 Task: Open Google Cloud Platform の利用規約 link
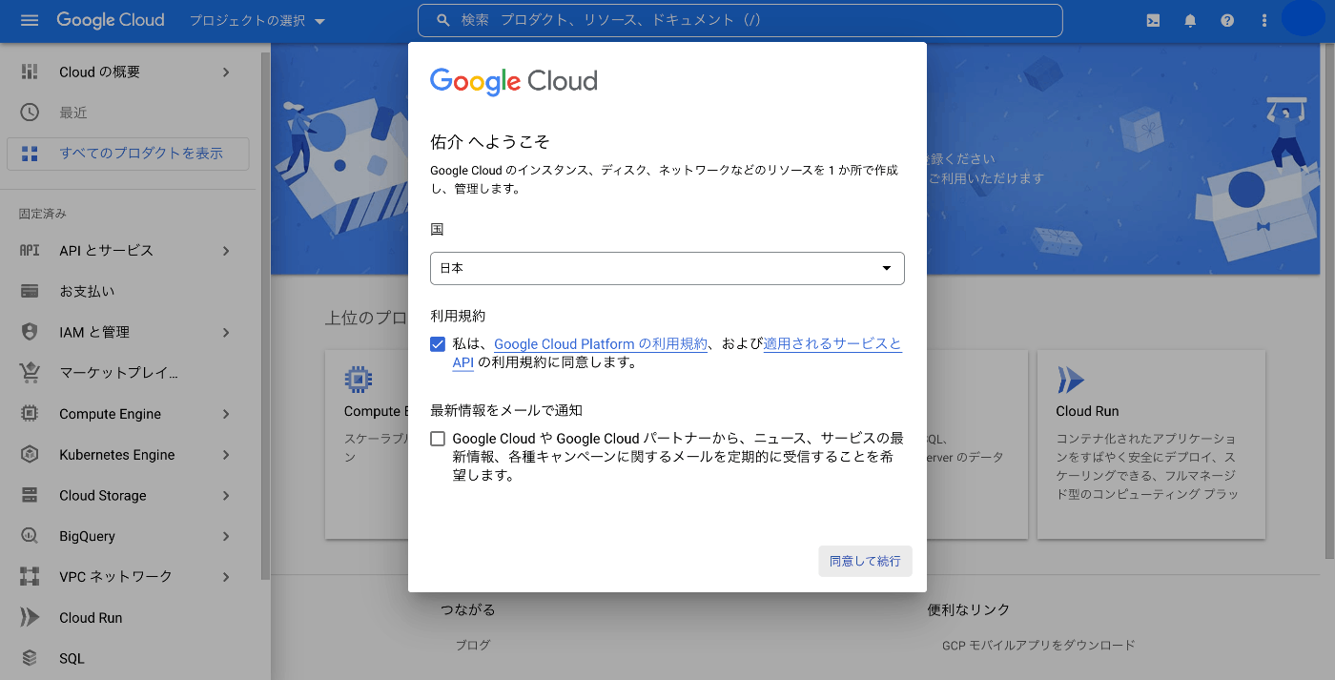(601, 344)
